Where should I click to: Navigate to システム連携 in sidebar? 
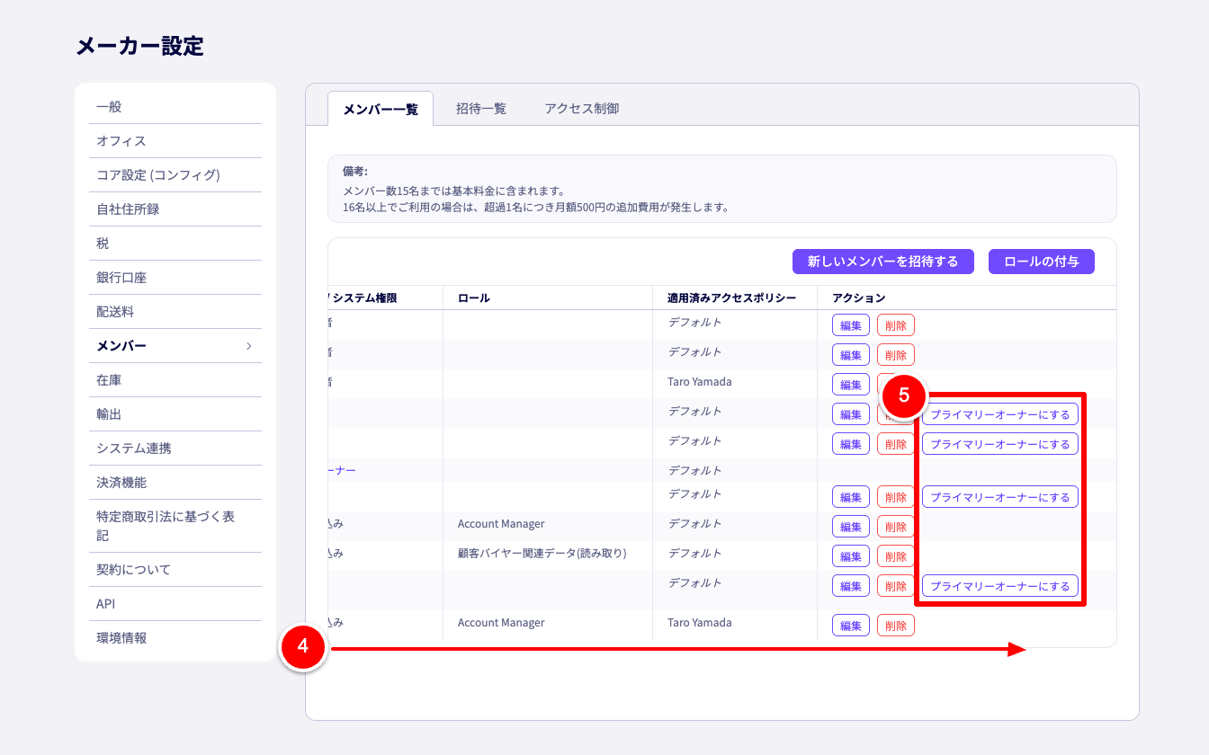tap(134, 449)
